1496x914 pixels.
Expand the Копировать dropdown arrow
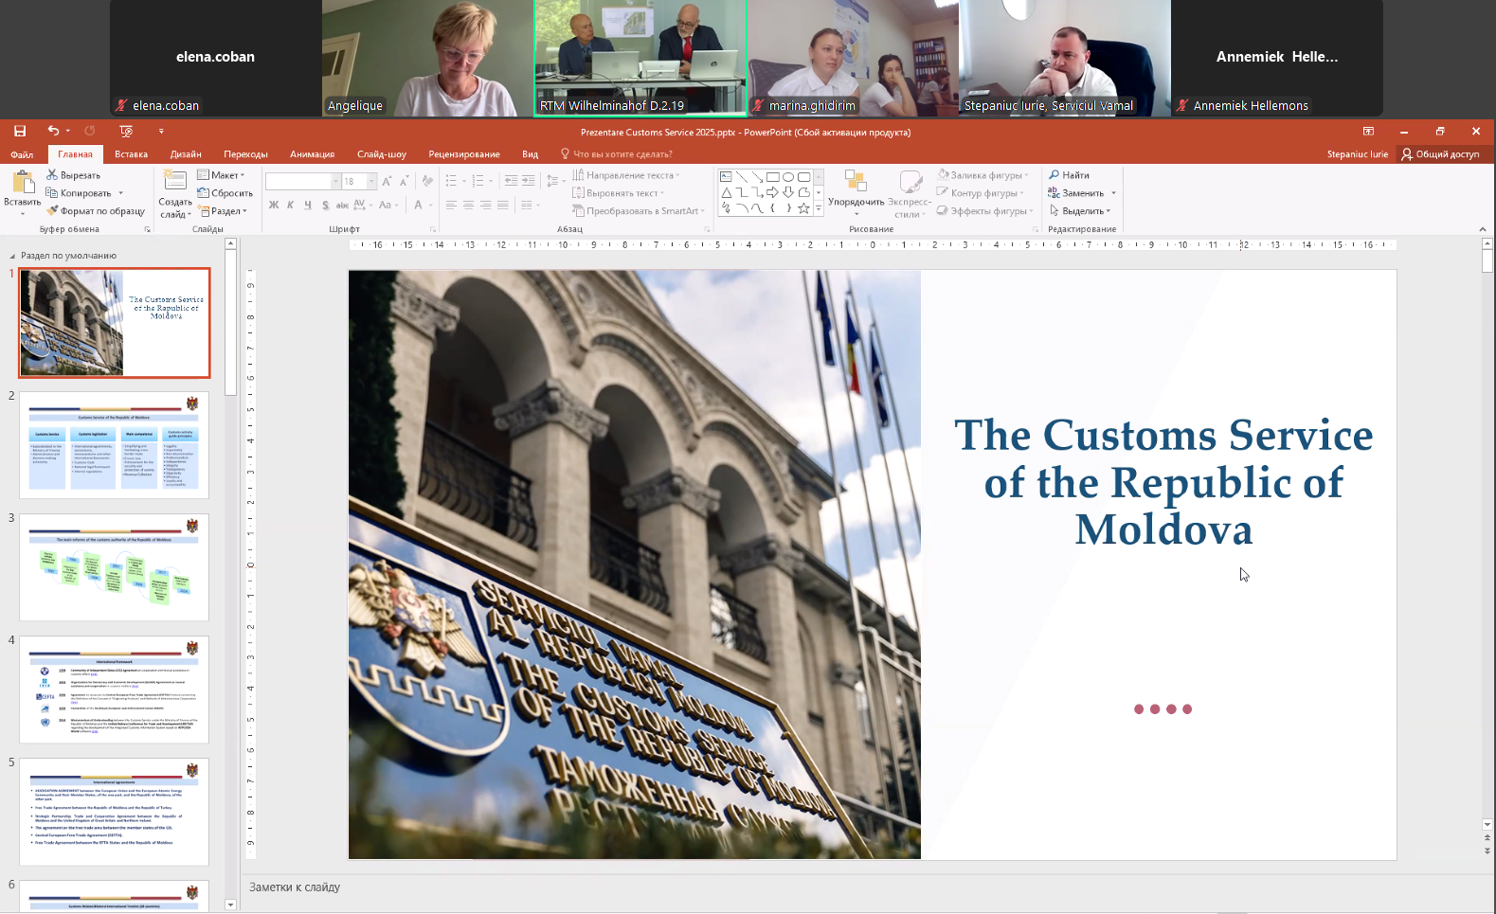tap(121, 193)
